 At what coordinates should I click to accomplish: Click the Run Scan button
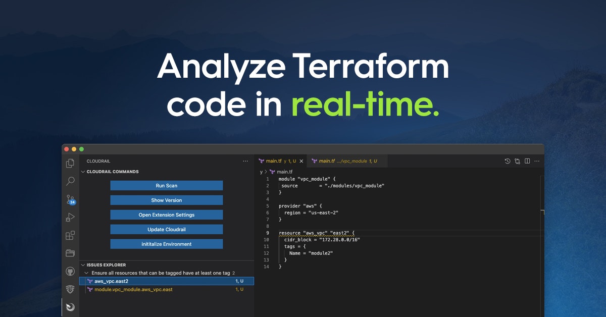pyautogui.click(x=166, y=185)
